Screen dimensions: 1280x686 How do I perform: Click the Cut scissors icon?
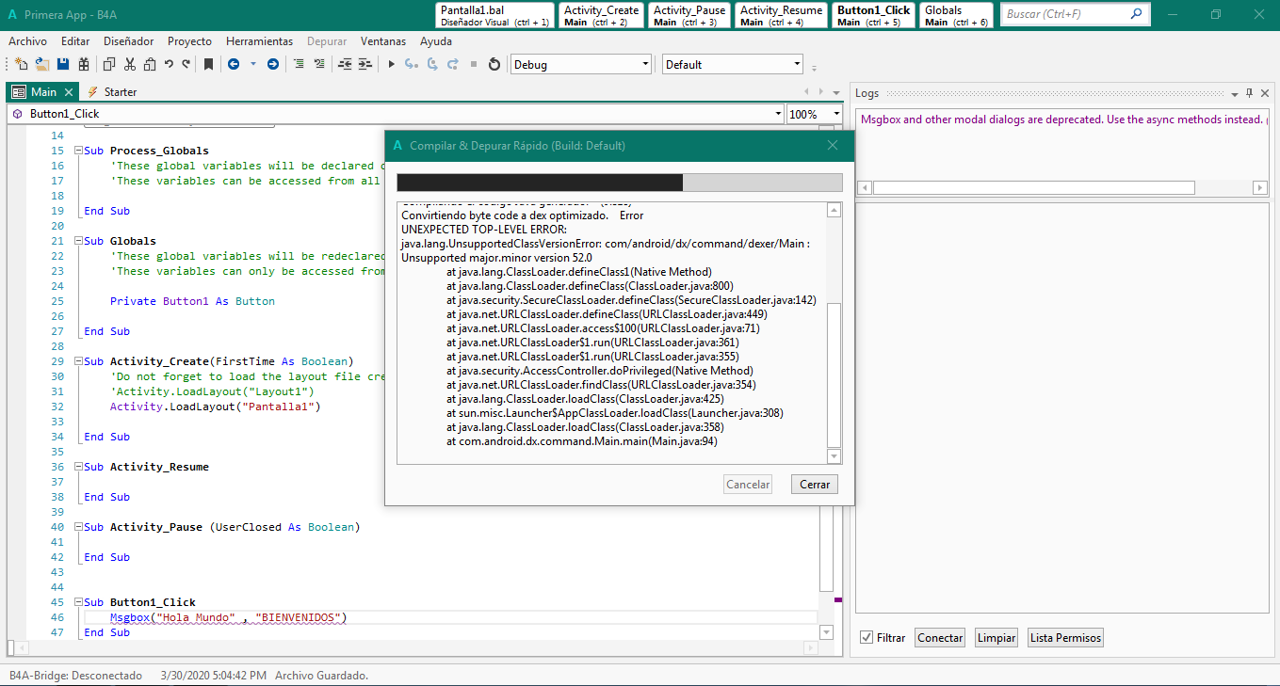(x=129, y=64)
